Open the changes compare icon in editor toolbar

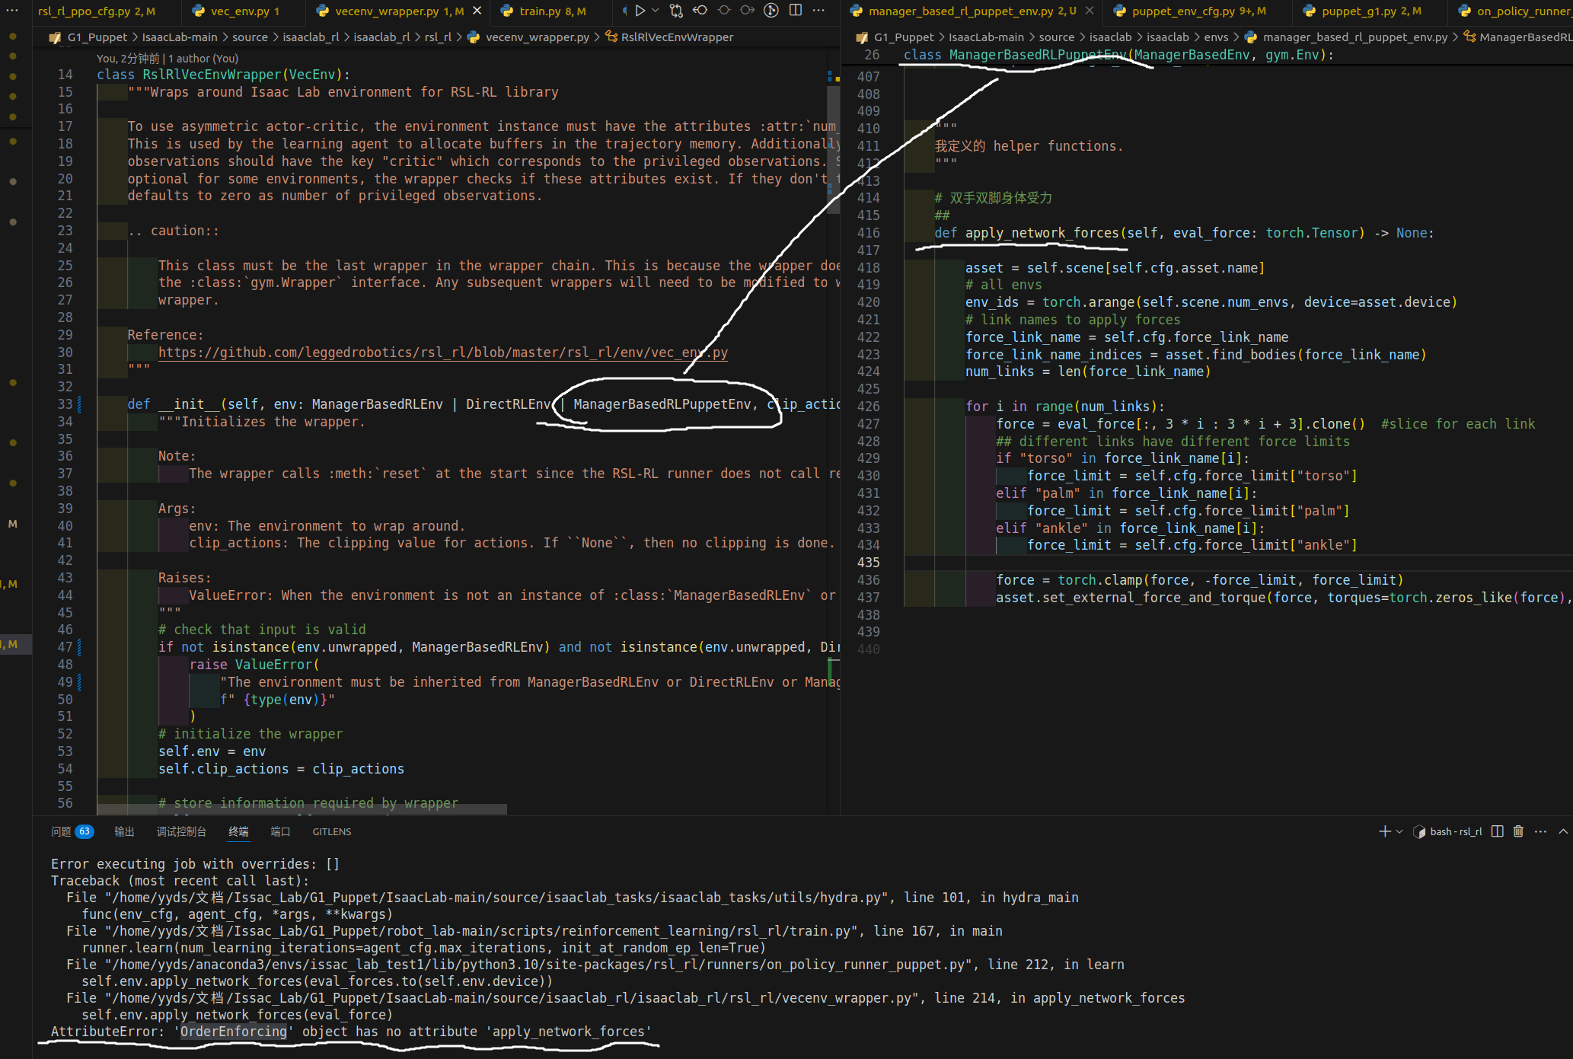coord(676,11)
